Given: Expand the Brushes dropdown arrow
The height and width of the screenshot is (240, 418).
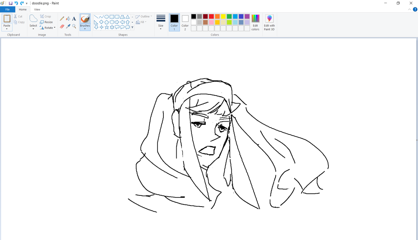Looking at the screenshot, I should (x=85, y=29).
